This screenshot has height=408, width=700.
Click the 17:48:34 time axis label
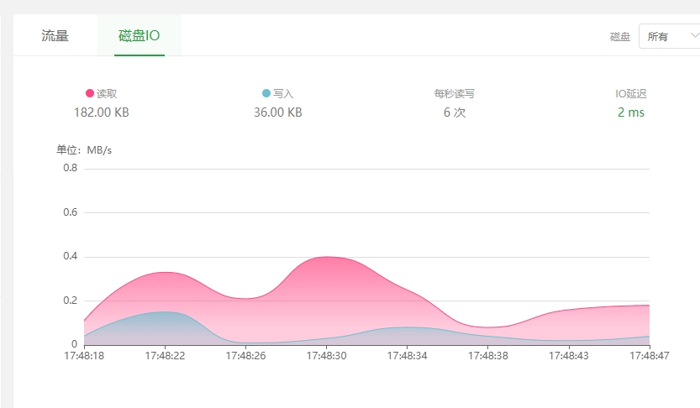click(x=407, y=356)
